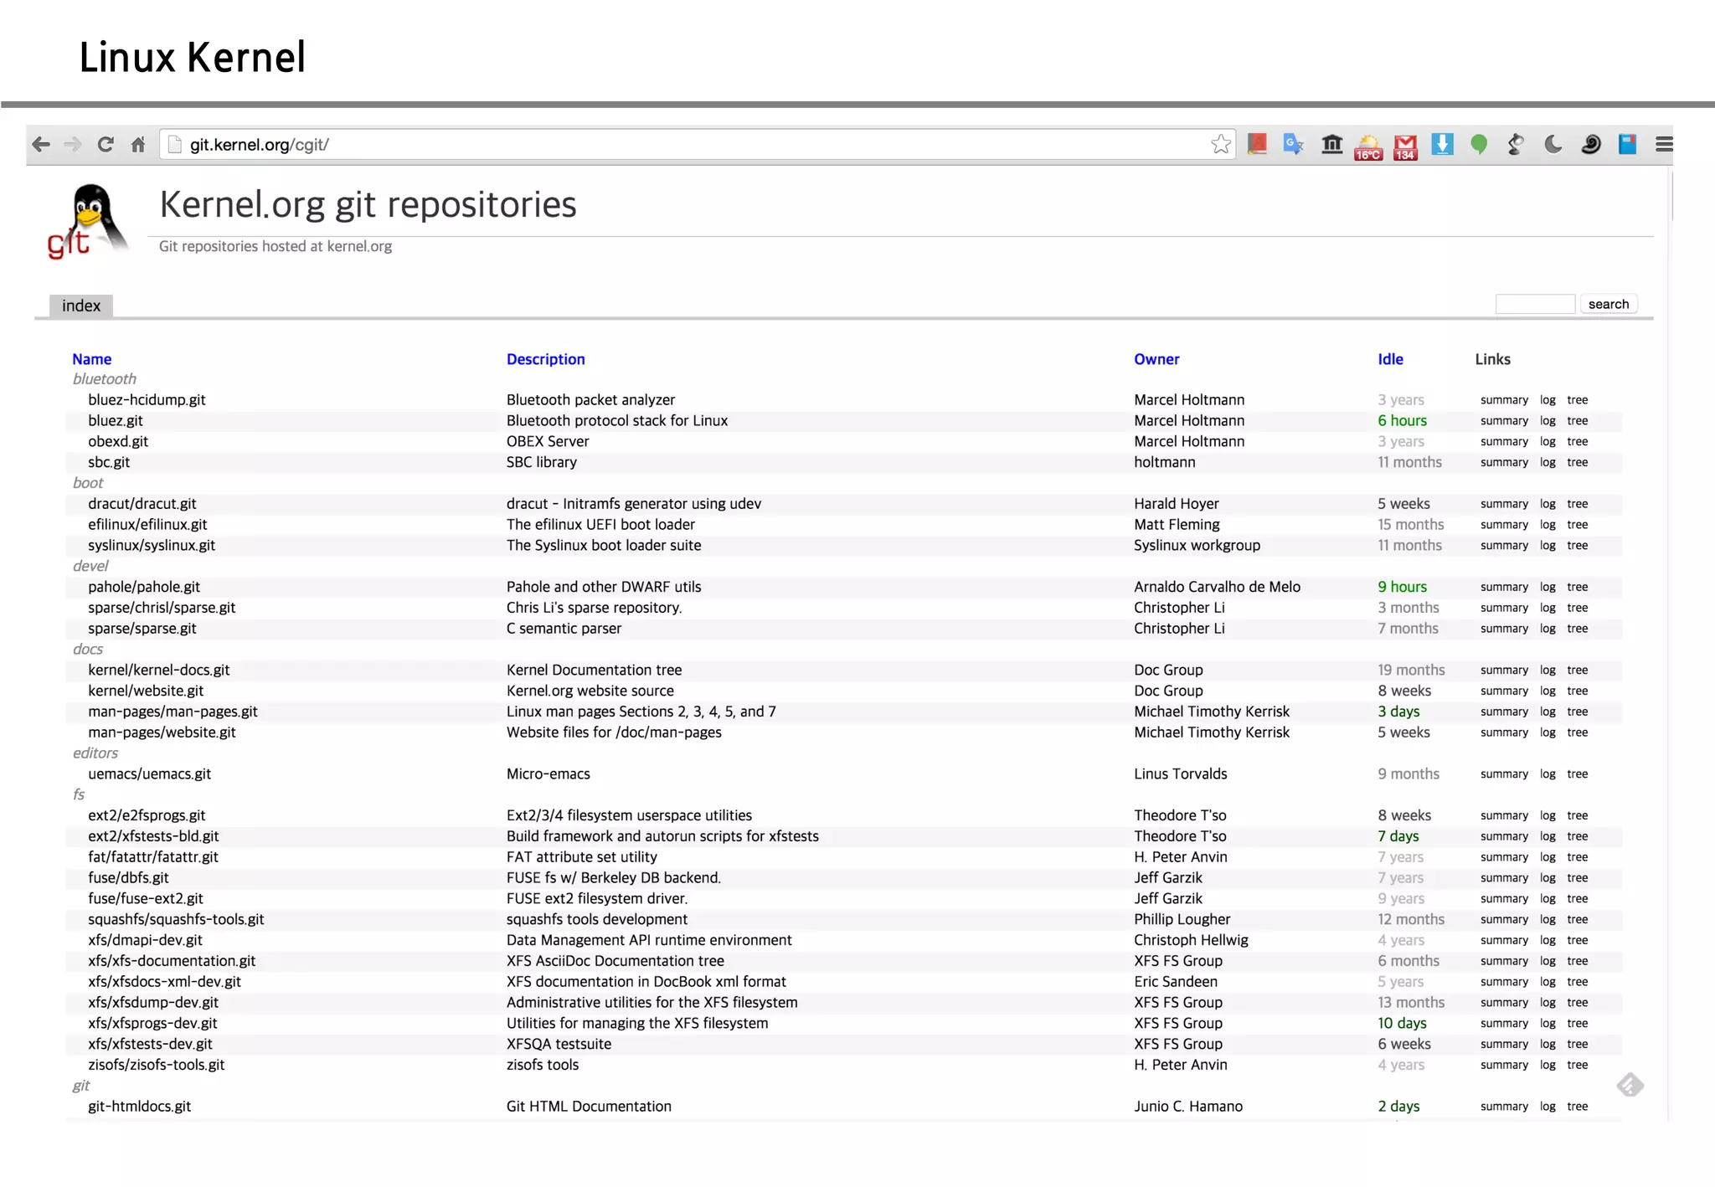The image size is (1715, 1187).
Task: Open summary link for kernel/website.git
Action: coord(1504,691)
